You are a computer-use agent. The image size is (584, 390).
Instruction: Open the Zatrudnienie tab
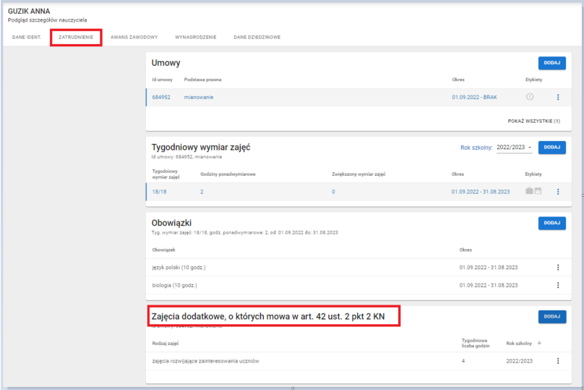pyautogui.click(x=75, y=37)
